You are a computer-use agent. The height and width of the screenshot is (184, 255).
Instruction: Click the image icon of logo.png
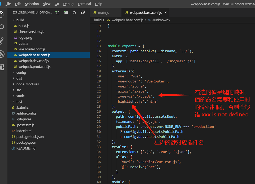[x=15, y=38]
